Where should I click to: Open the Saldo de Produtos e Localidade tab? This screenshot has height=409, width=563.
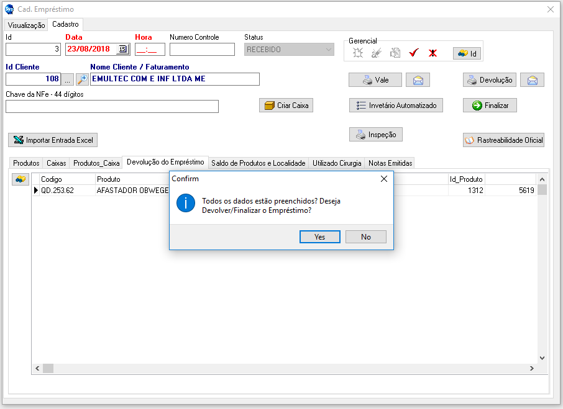(259, 163)
